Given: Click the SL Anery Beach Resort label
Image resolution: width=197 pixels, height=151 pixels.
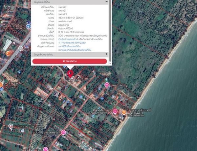Looking at the screenshot, I should tap(47, 133).
